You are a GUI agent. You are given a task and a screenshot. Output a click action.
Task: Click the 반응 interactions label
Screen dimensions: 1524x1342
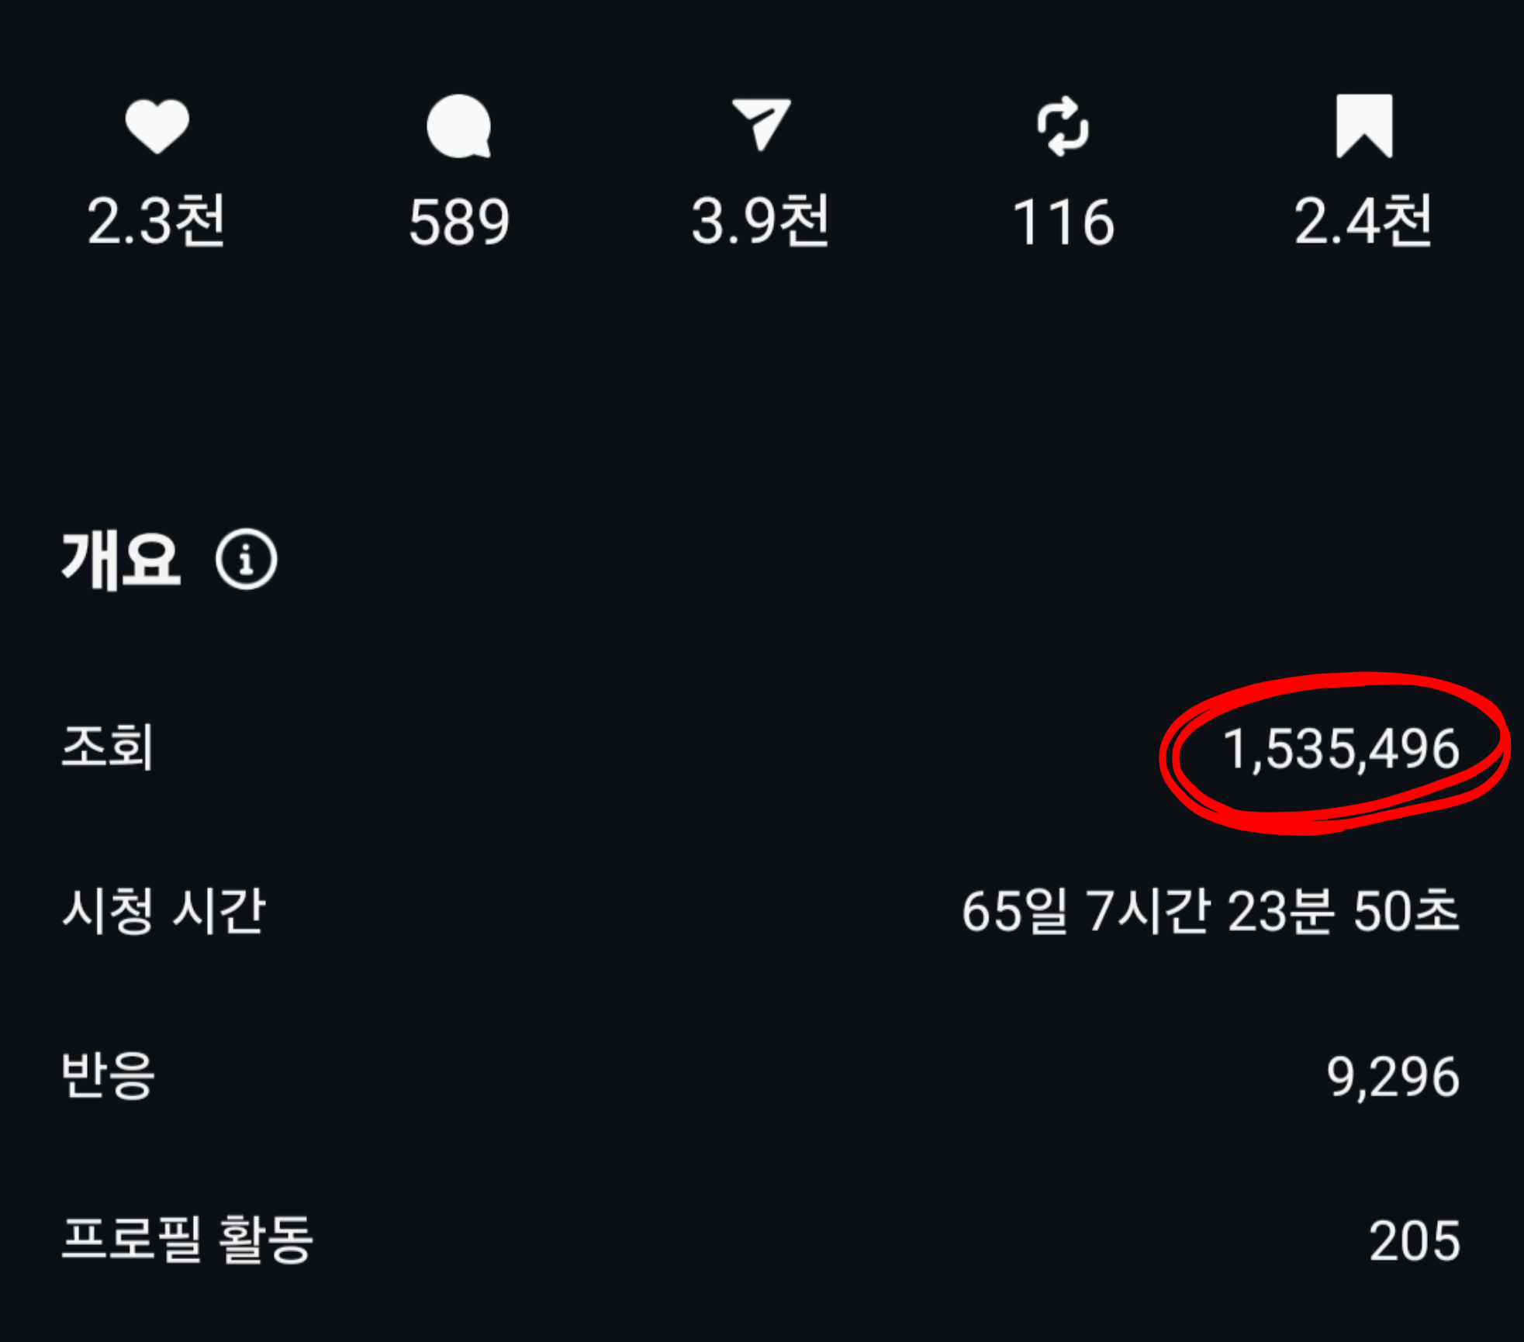click(108, 1076)
